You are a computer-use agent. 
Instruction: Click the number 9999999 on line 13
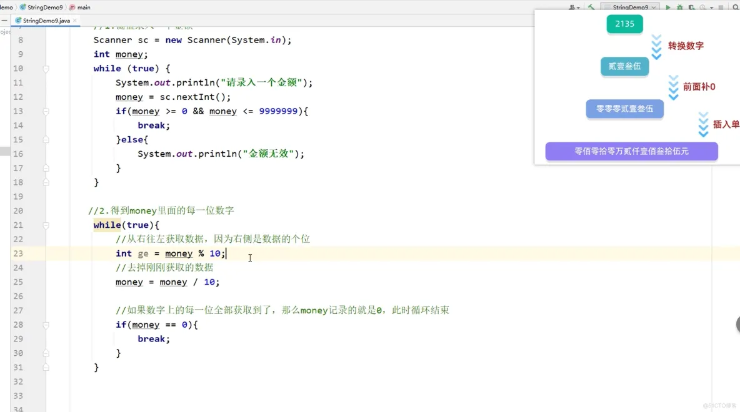coord(278,111)
